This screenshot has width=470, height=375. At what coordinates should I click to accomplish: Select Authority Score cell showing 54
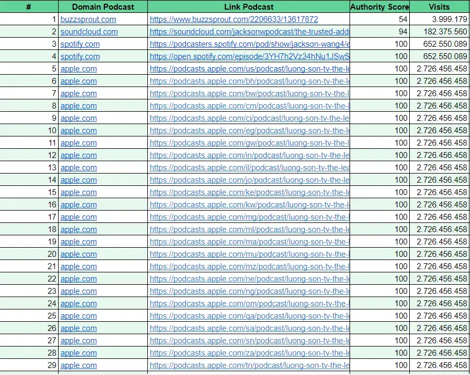[380, 19]
